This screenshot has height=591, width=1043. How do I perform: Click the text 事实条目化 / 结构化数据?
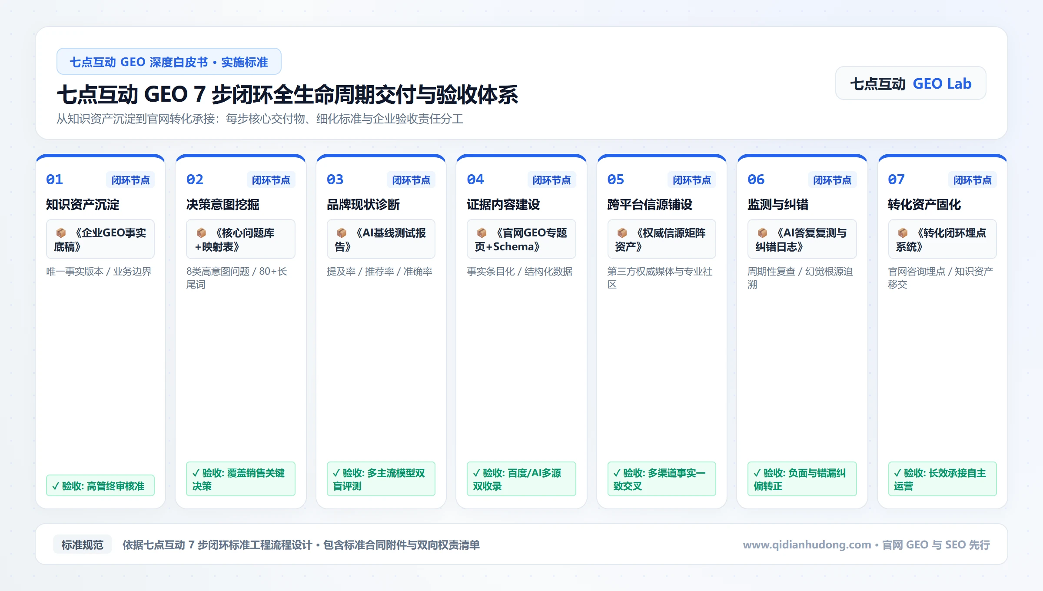(x=520, y=272)
